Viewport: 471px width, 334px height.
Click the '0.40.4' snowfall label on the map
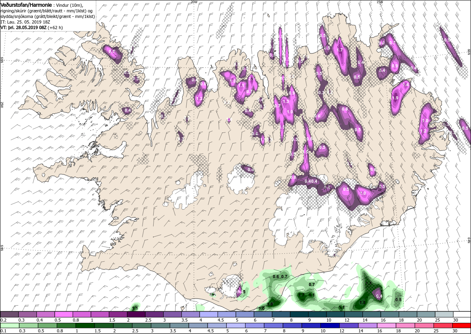(x=311, y=181)
